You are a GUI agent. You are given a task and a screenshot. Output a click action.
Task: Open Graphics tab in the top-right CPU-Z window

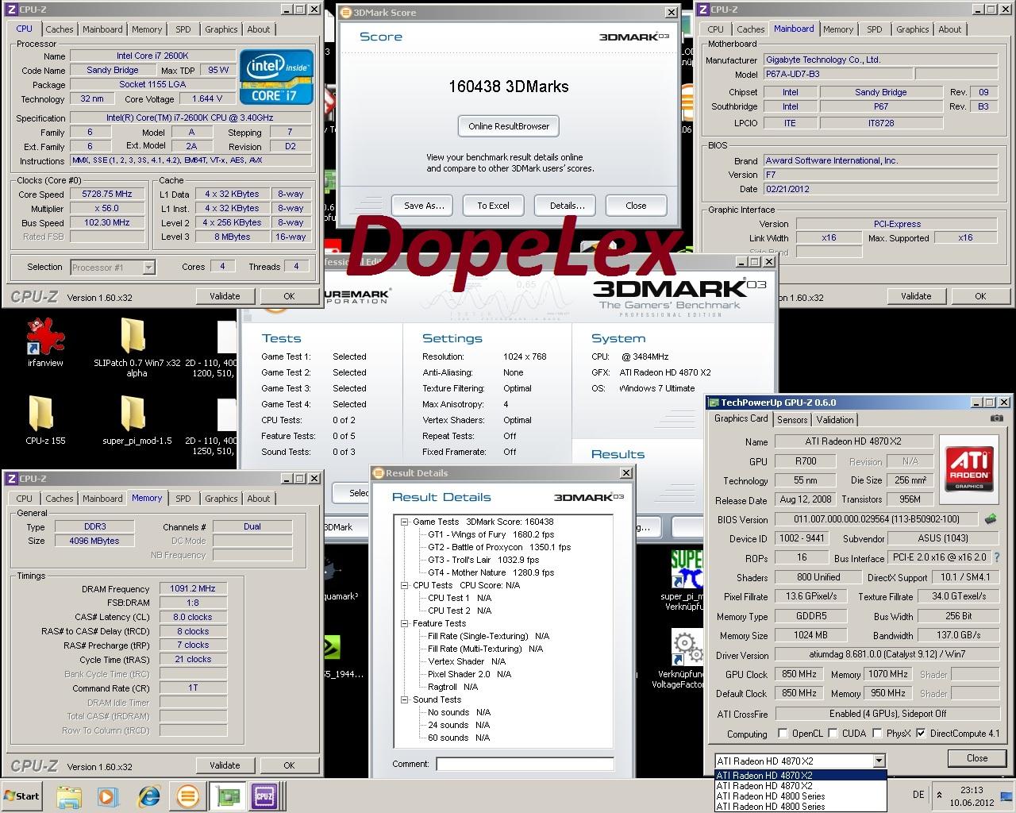pos(913,29)
